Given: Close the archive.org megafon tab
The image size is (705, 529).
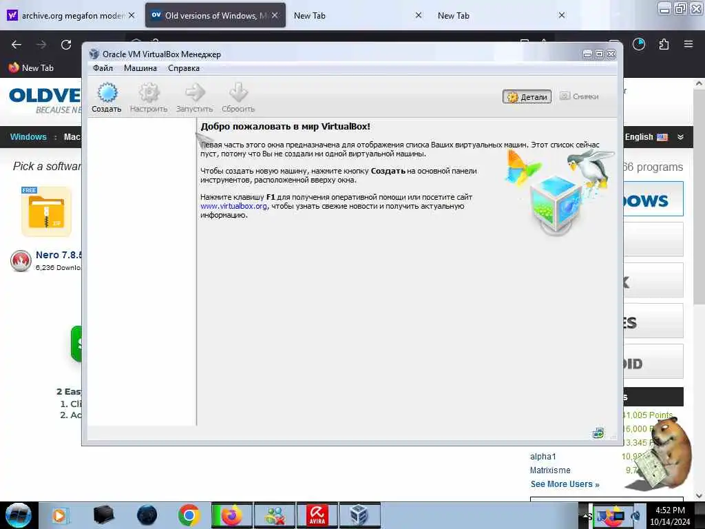Looking at the screenshot, I should (x=131, y=15).
